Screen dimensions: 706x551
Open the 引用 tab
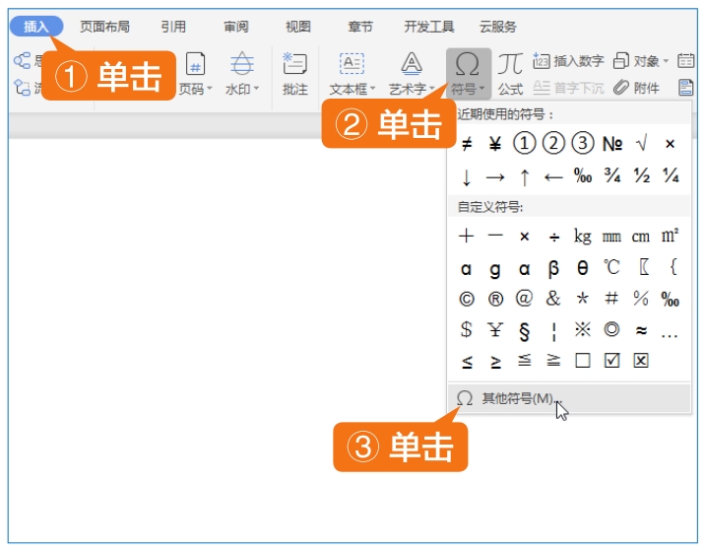point(173,27)
